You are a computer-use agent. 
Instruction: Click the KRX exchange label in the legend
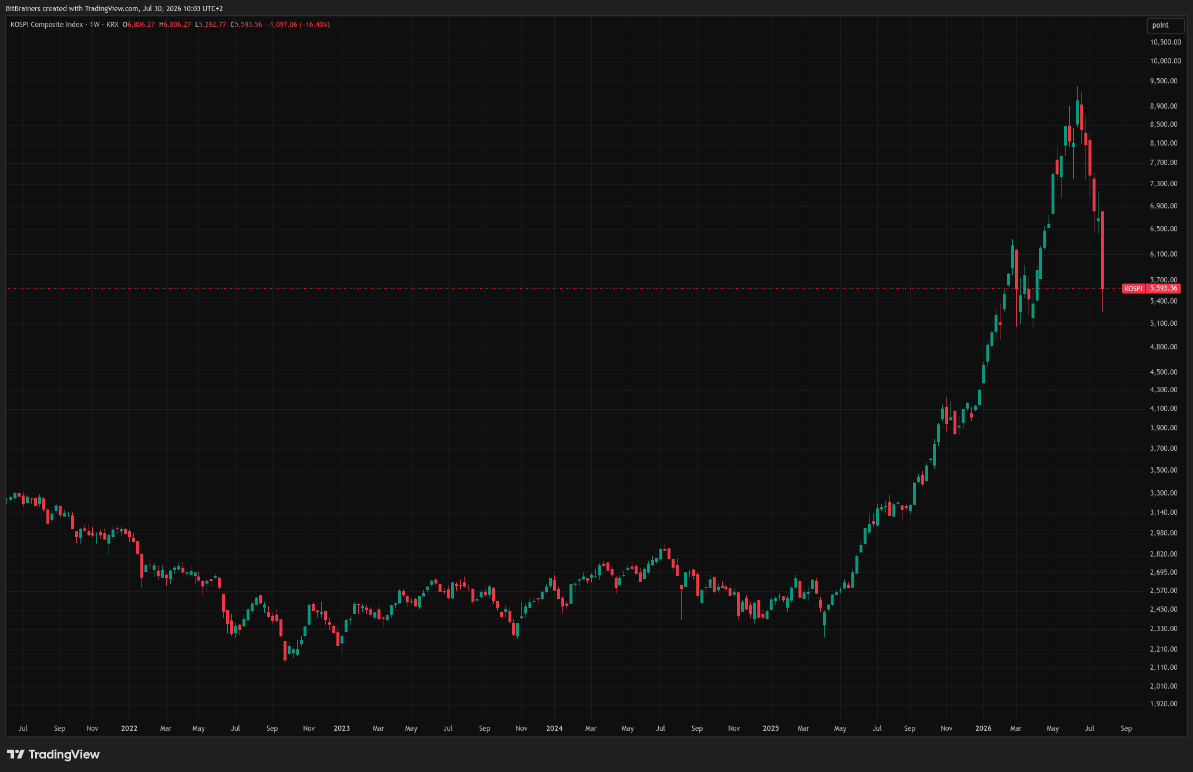(112, 25)
